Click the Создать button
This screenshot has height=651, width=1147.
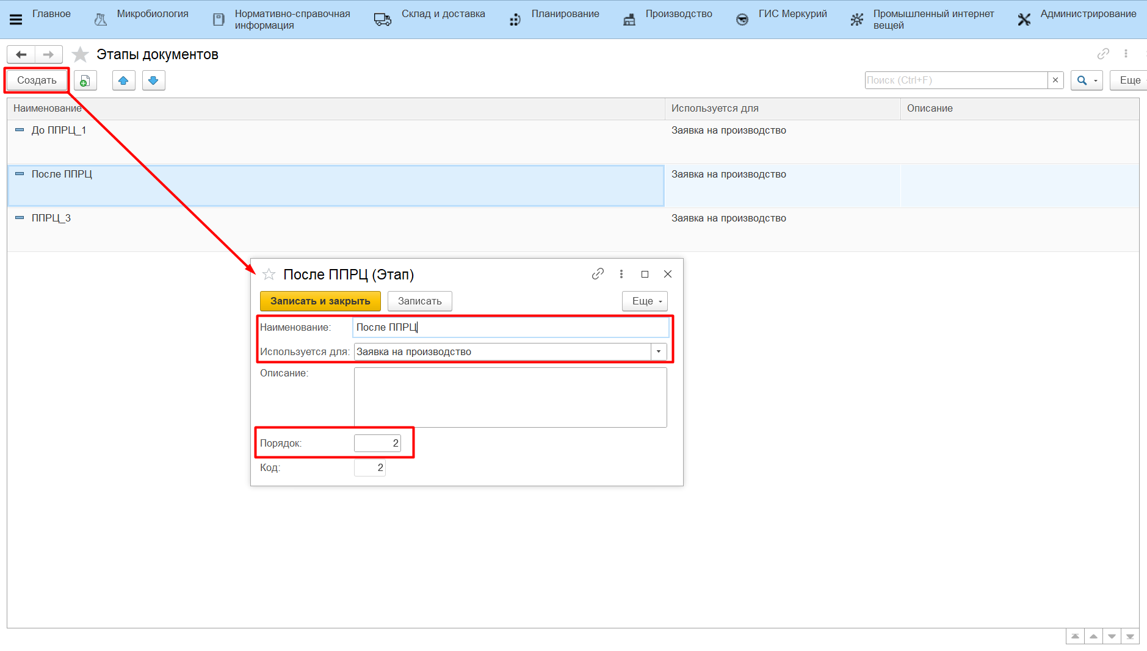(37, 81)
